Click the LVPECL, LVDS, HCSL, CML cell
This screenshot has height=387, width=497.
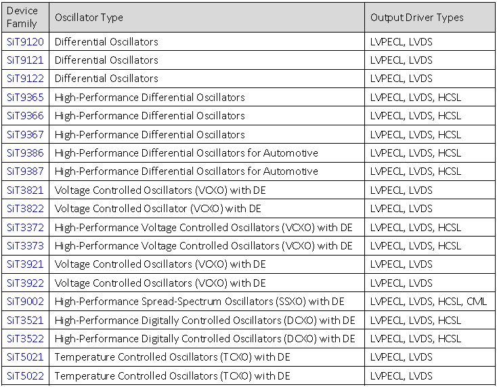pyautogui.click(x=429, y=302)
